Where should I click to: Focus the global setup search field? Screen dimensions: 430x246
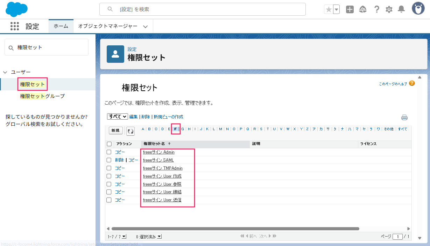coord(203,9)
